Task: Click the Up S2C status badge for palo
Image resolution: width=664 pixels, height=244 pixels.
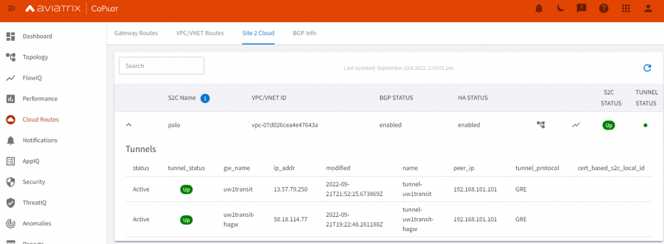Action: [608, 125]
